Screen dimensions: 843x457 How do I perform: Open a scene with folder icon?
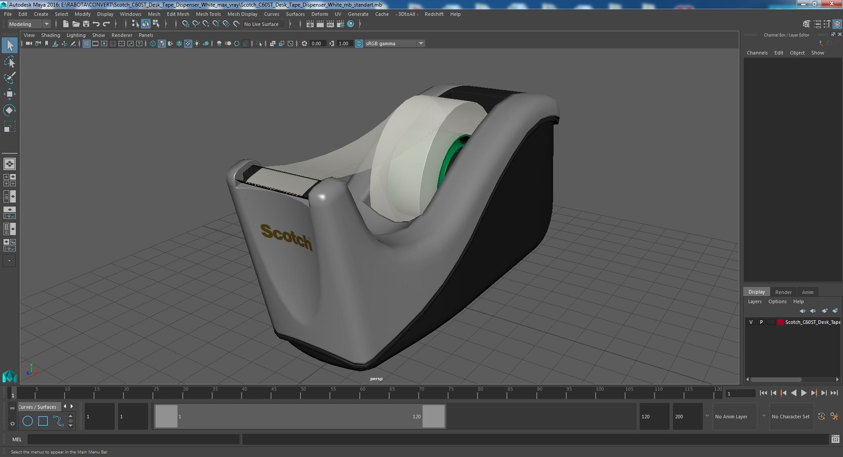(x=76, y=24)
